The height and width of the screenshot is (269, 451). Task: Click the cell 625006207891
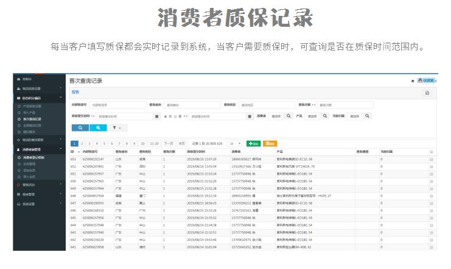pyautogui.click(x=93, y=167)
